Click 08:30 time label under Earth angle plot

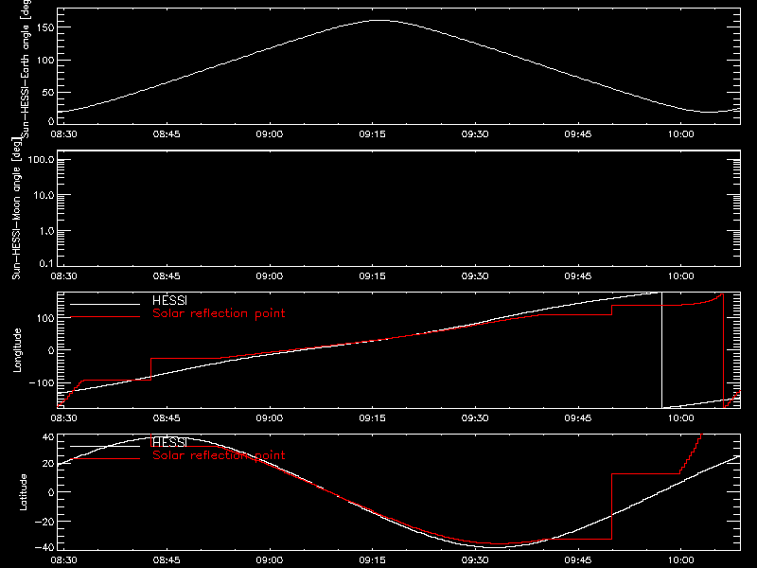click(63, 133)
